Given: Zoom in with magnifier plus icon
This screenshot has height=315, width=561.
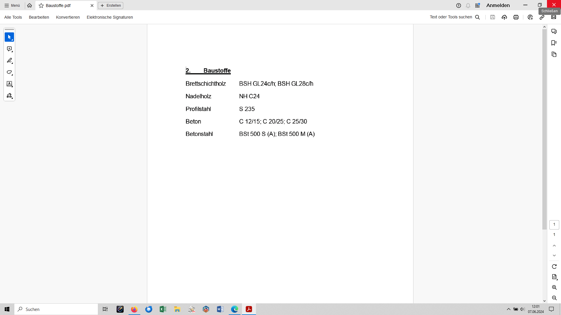Looking at the screenshot, I should pos(554,288).
